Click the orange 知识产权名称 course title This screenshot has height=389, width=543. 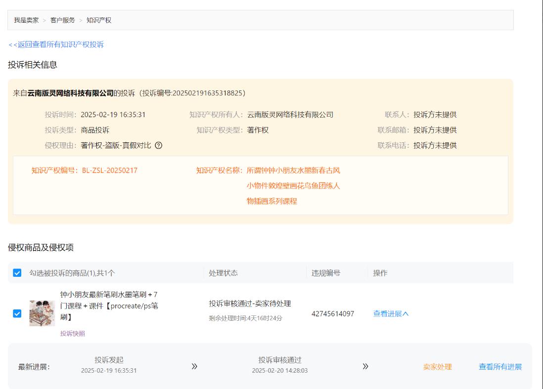pyautogui.click(x=293, y=186)
